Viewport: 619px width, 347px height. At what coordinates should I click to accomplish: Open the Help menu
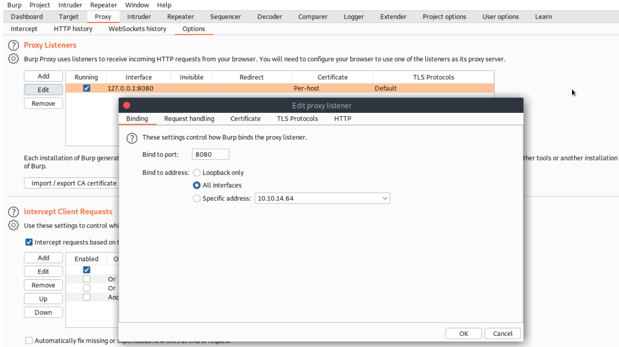(164, 5)
